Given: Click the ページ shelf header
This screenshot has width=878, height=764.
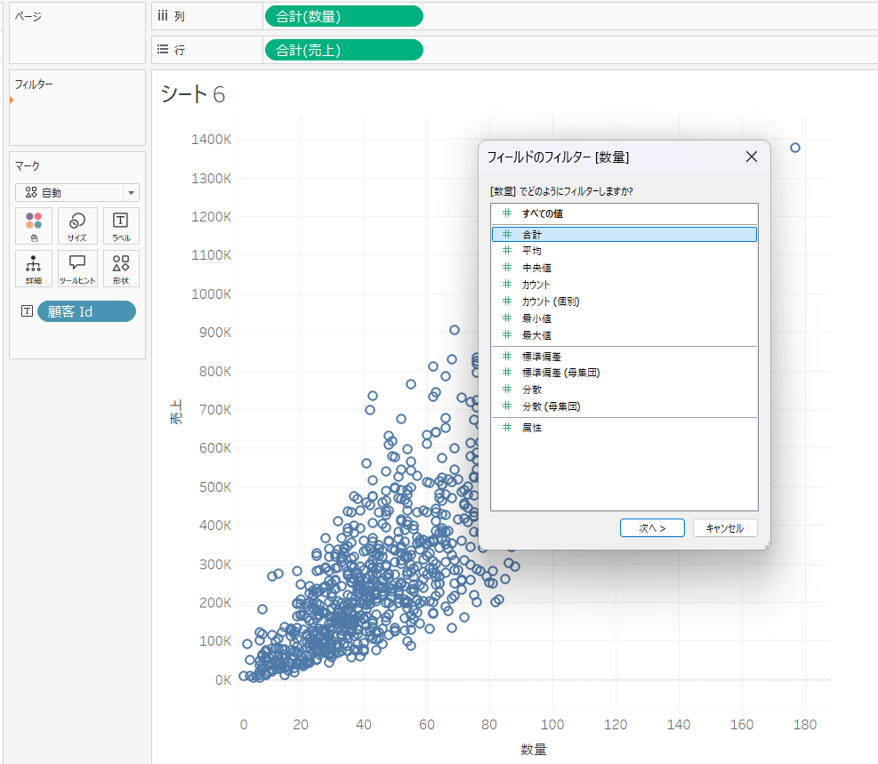Looking at the screenshot, I should 28,16.
